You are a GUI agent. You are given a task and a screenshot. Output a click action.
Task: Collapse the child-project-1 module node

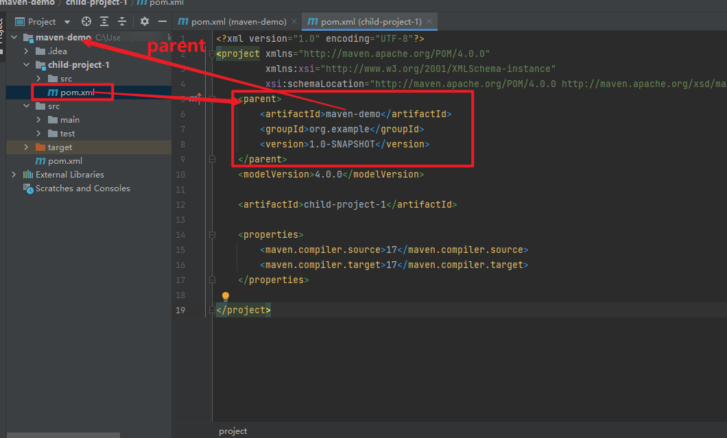point(27,64)
